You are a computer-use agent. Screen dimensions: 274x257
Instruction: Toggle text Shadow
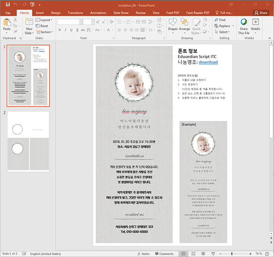[77, 30]
